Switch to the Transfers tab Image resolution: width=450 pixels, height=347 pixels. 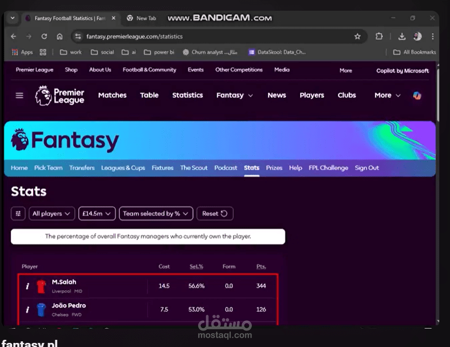[x=82, y=168]
